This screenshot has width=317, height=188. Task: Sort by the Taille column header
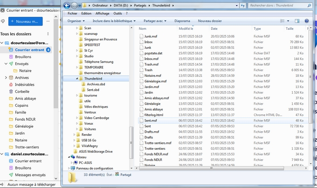click(289, 29)
